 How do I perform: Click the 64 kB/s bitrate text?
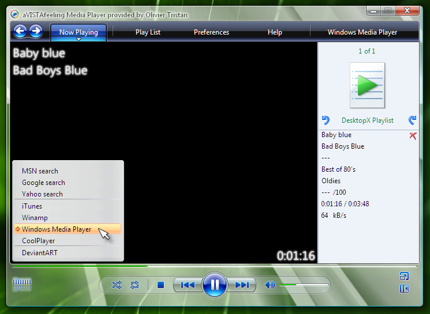tap(334, 215)
